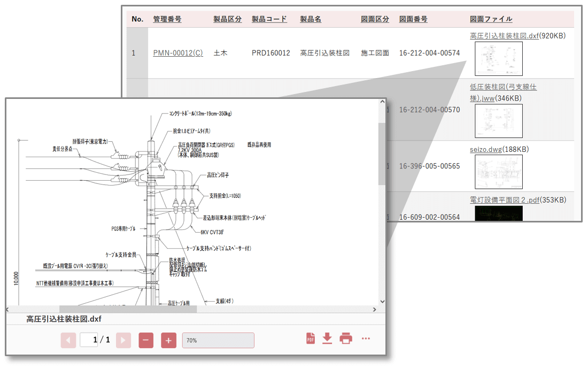Click 責任分界点 label in drawing
Screen dimensions: 588x369
(x=62, y=149)
